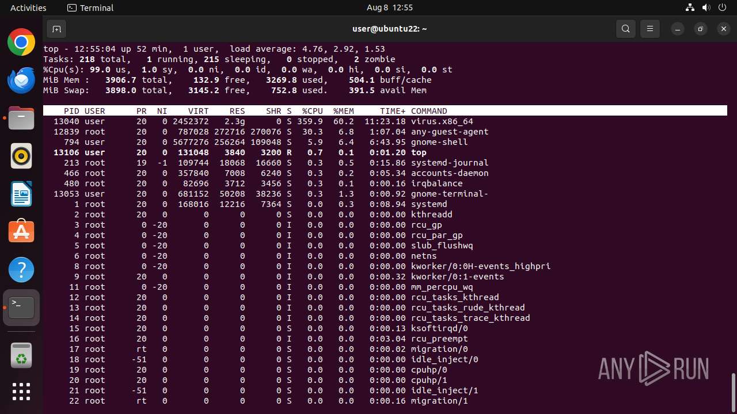Click the rcu_preempt command

click(439, 339)
